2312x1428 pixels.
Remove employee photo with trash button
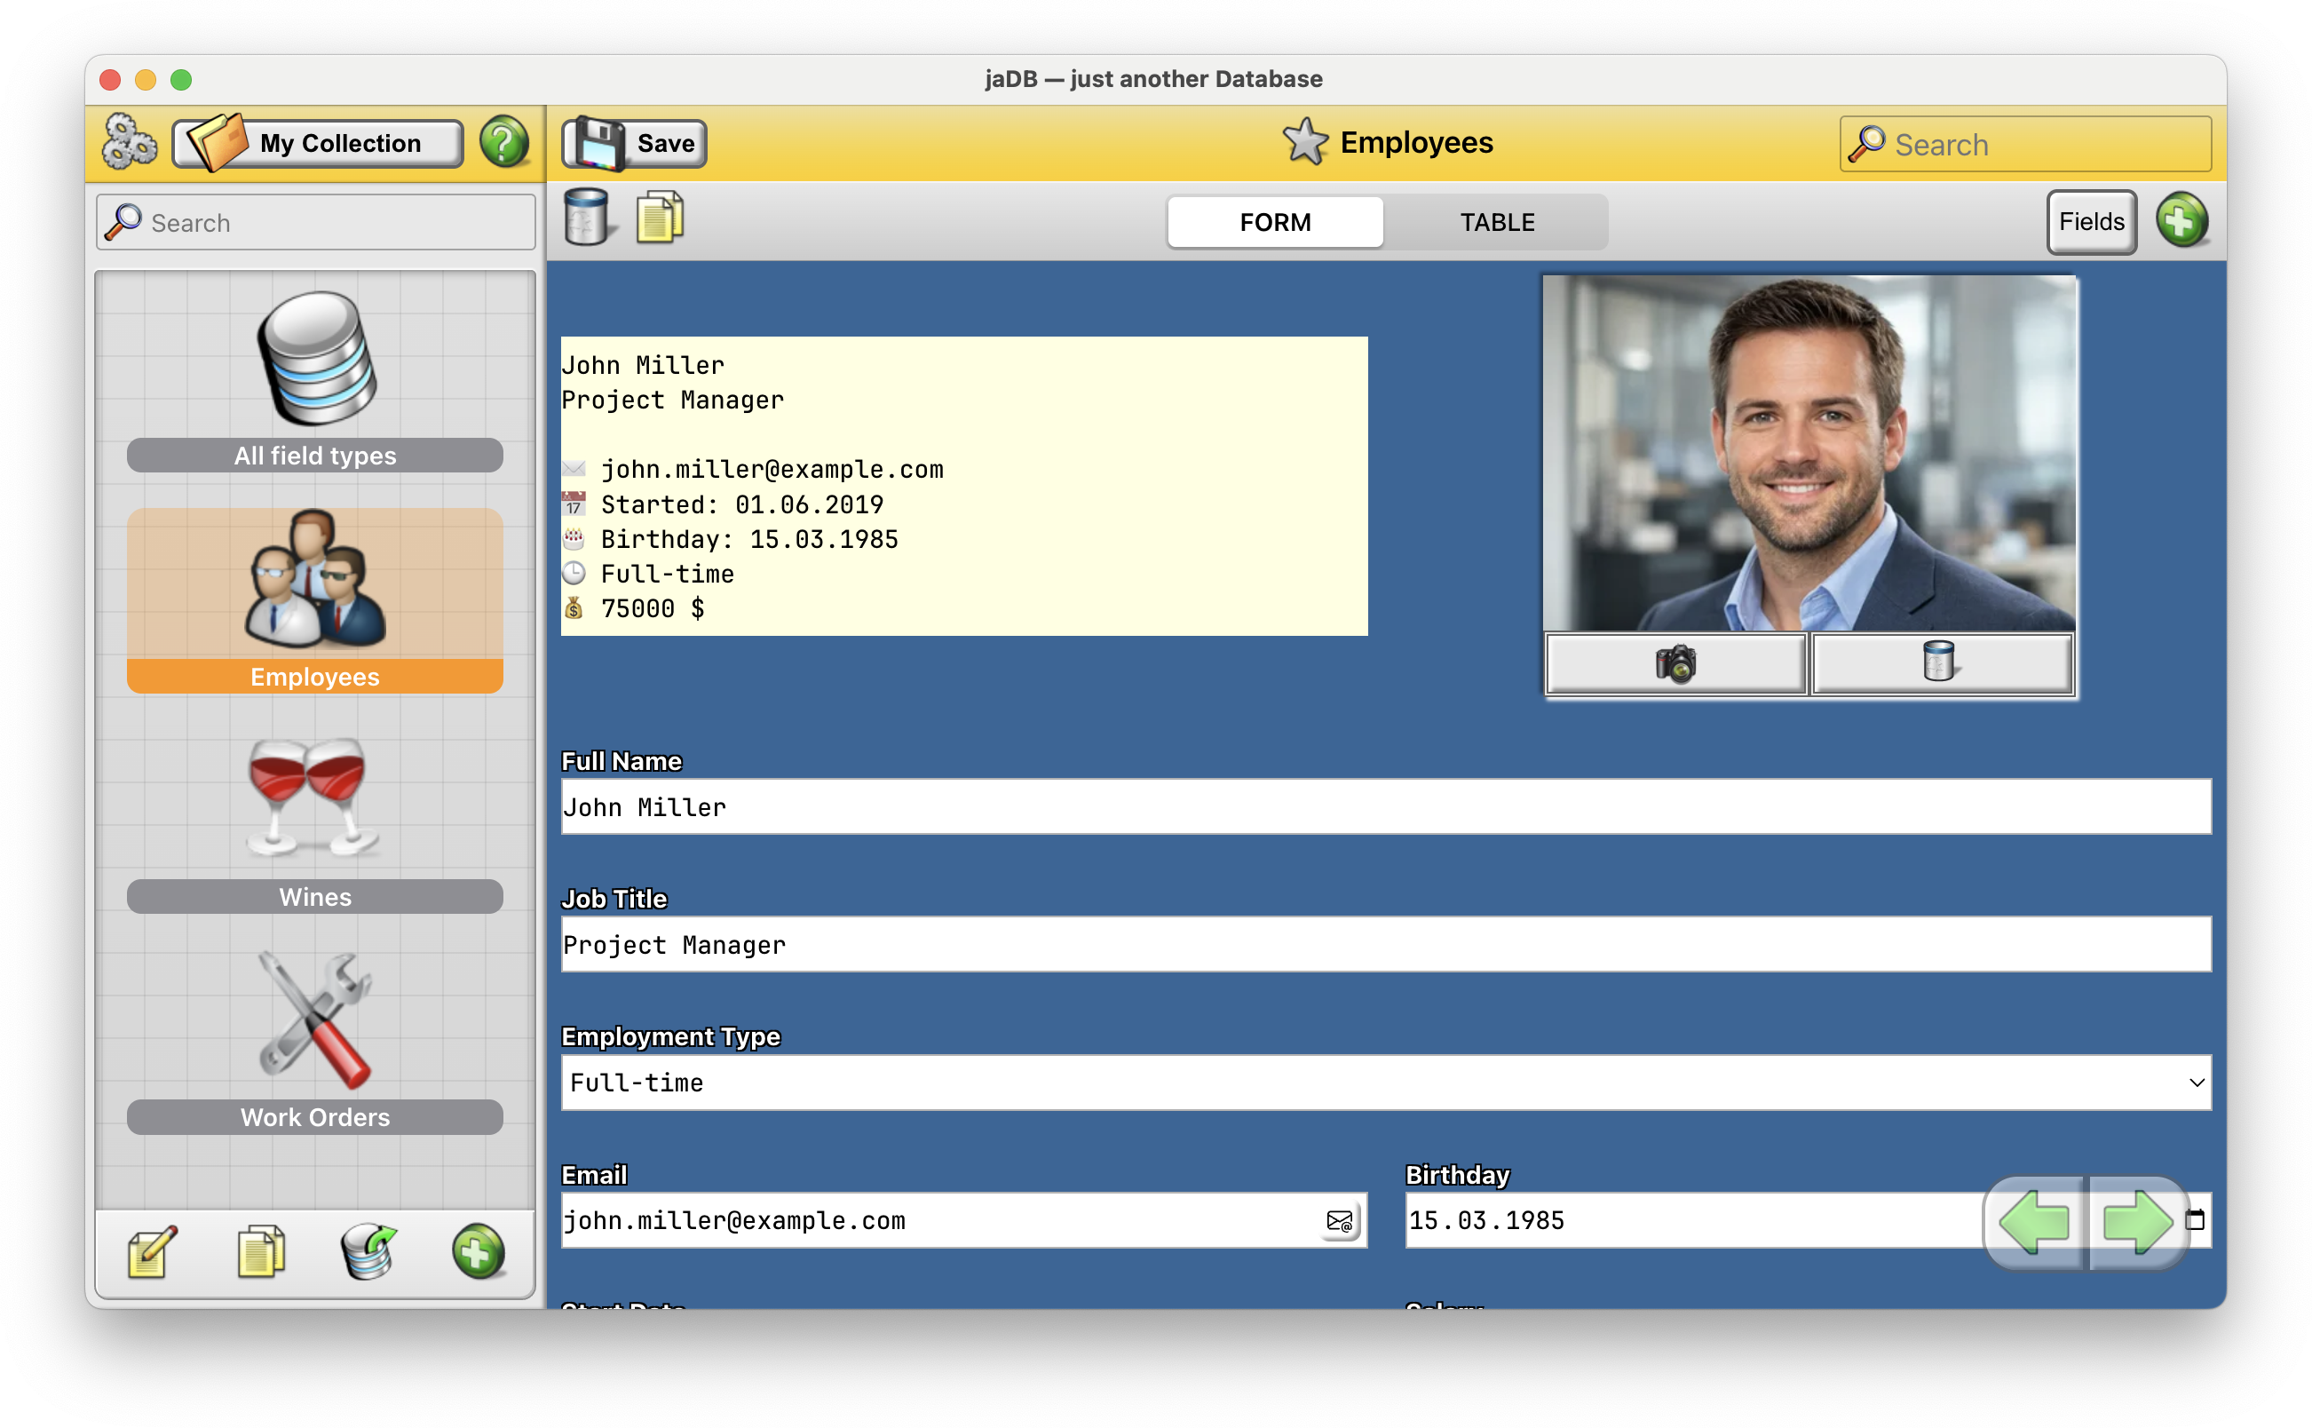(1939, 663)
